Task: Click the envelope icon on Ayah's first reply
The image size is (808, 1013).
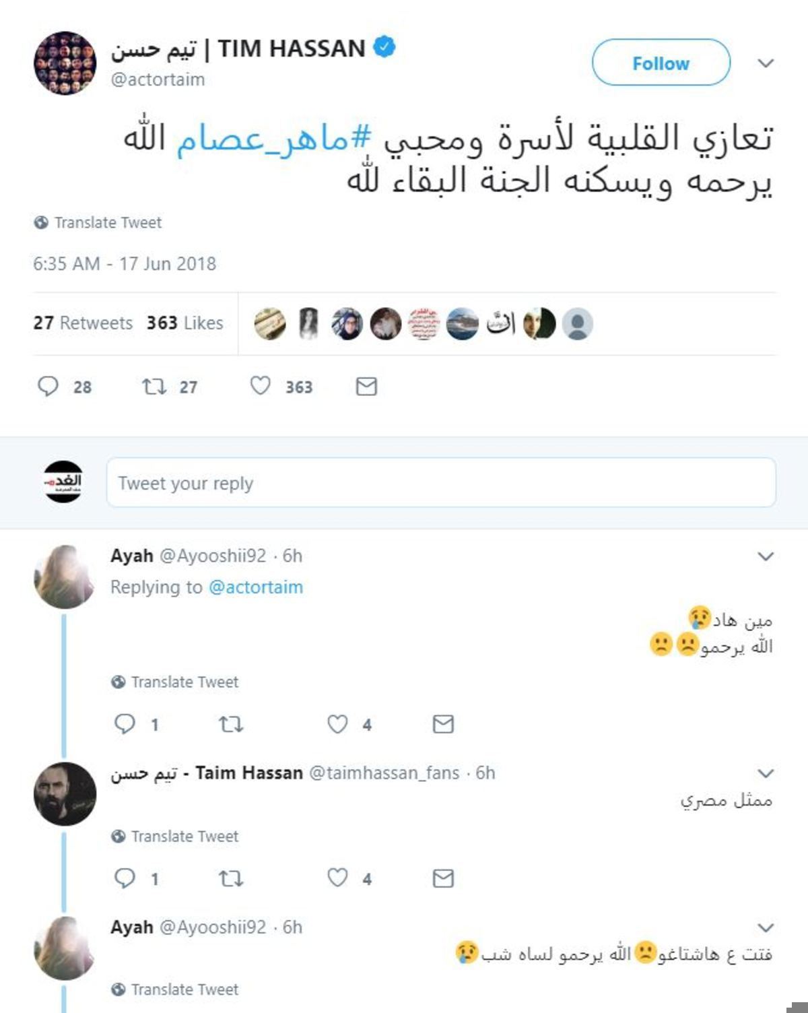Action: [443, 724]
